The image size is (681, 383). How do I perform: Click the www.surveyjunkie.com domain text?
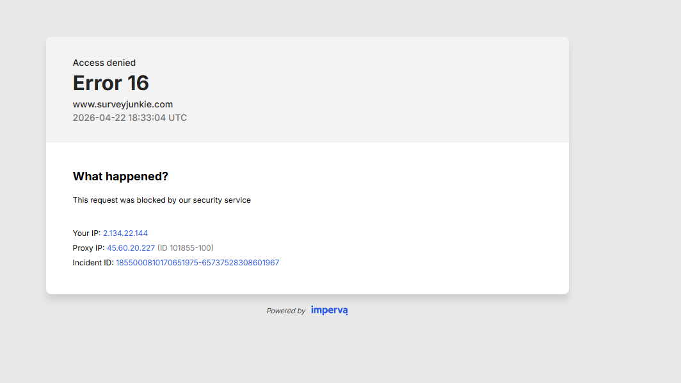click(123, 104)
